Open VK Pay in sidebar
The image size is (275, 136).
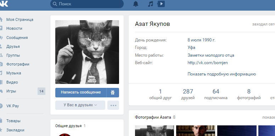(x=13, y=106)
